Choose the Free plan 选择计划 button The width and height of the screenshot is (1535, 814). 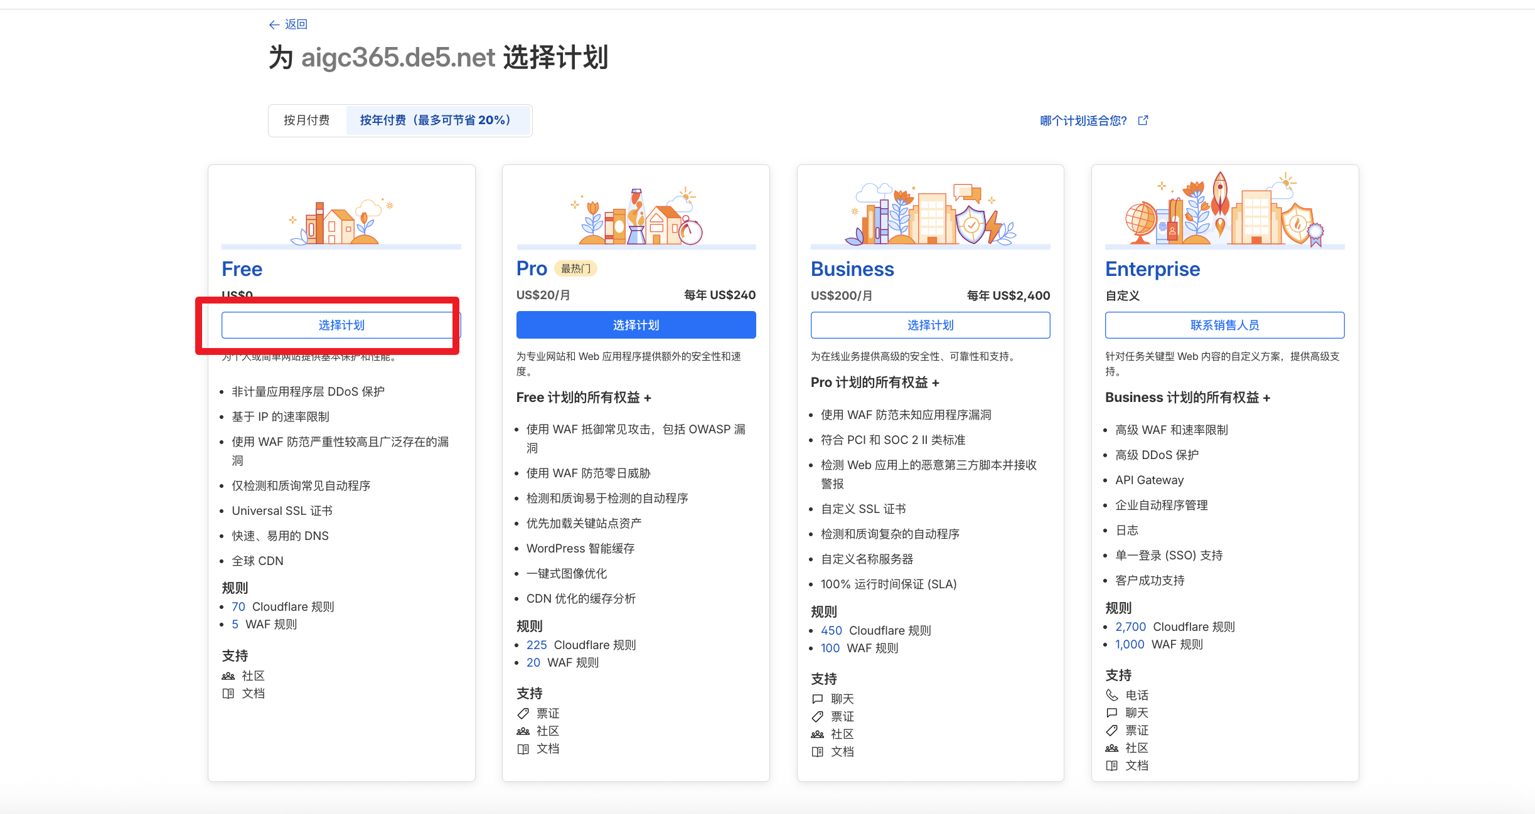click(x=341, y=325)
